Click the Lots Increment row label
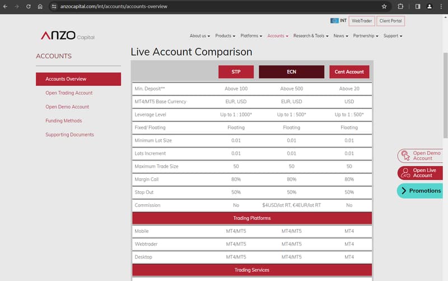The width and height of the screenshot is (448, 281). coord(150,153)
